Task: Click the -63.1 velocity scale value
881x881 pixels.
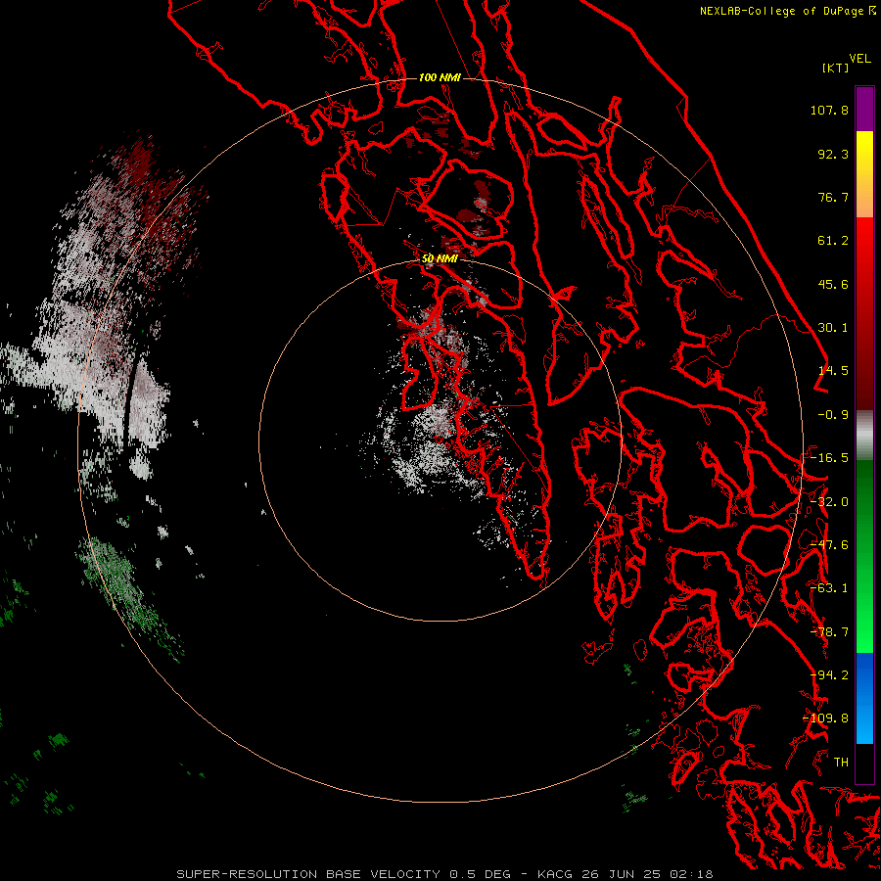Action: 829,588
